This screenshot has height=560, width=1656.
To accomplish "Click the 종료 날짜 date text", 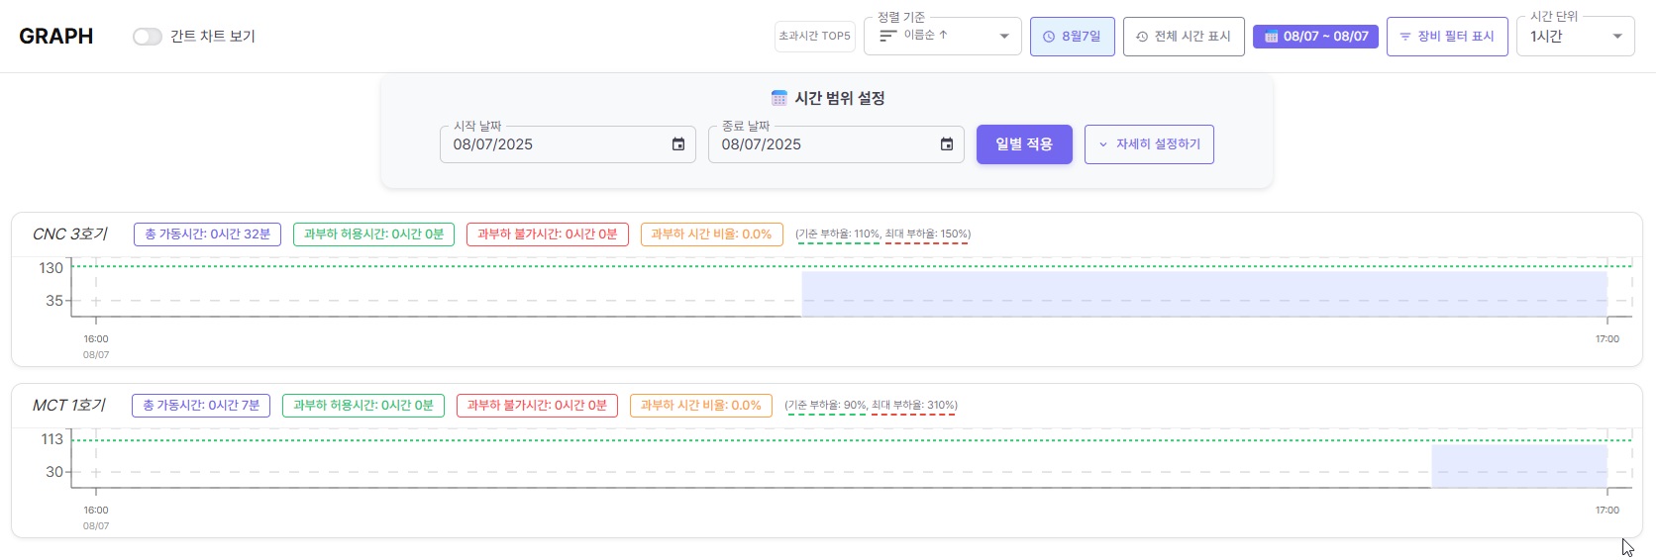I will [x=762, y=144].
